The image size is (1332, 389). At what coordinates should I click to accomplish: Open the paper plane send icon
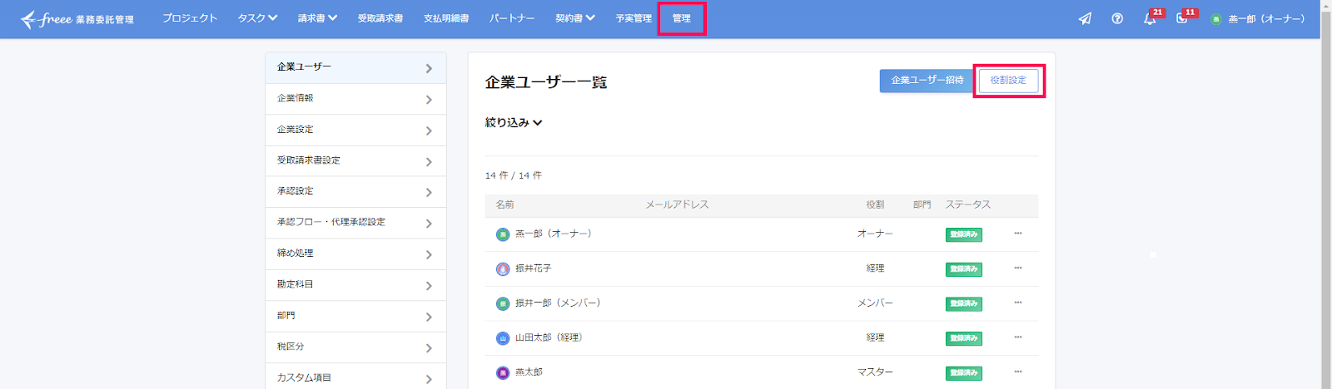[1085, 18]
